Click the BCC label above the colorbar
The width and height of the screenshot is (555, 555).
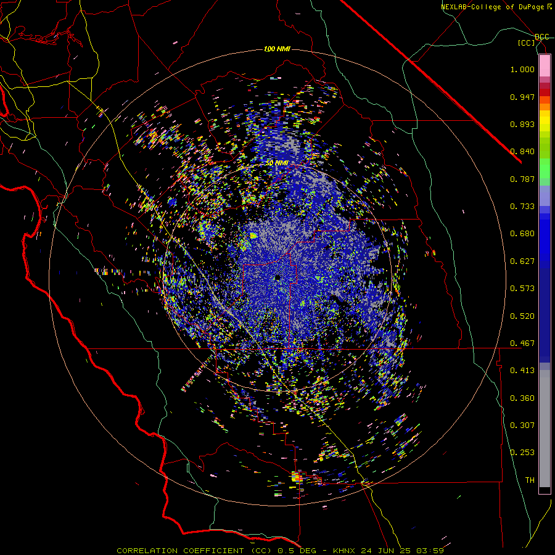point(542,37)
